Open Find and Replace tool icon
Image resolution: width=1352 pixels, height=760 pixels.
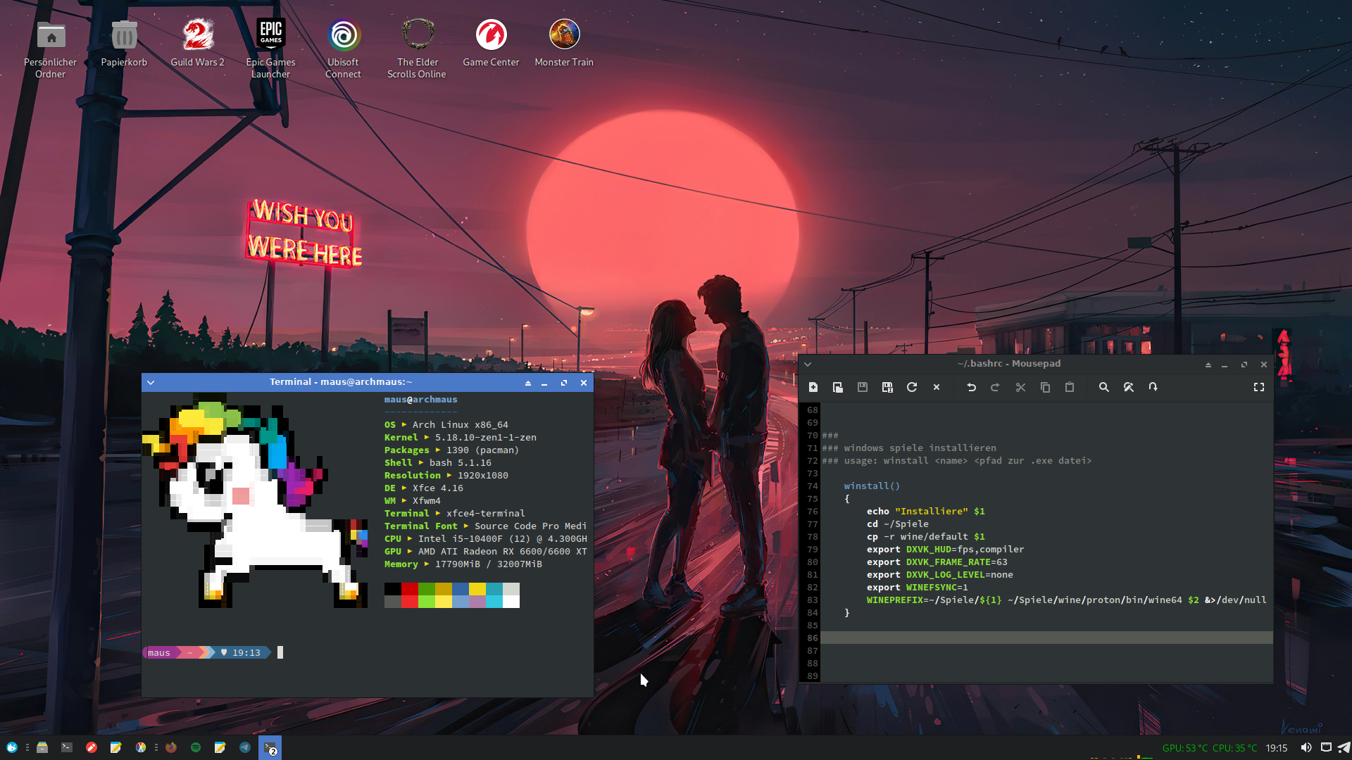pyautogui.click(x=1128, y=387)
